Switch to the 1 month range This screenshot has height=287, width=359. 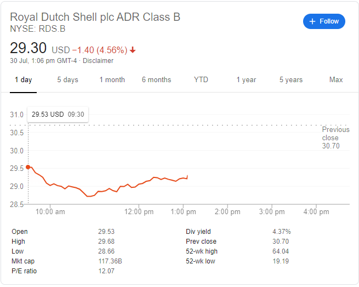click(x=112, y=79)
